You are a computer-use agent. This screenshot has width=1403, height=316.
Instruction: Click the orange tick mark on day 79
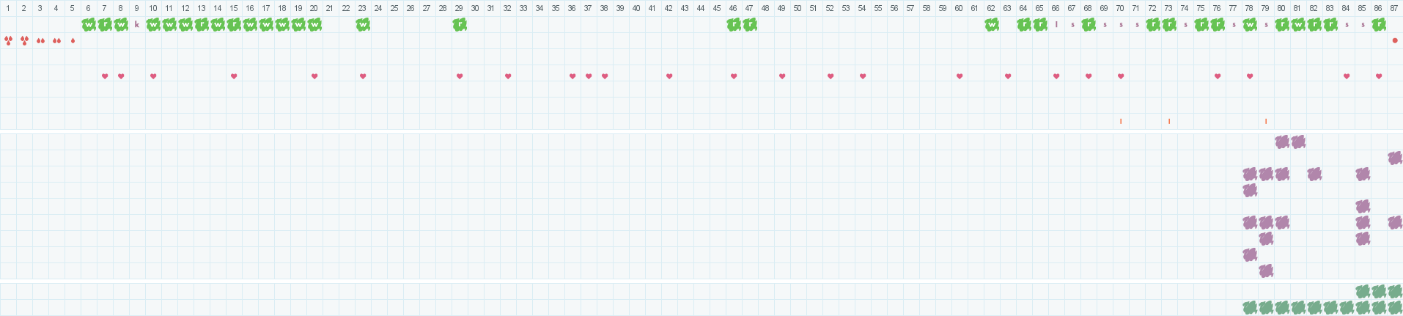[1266, 122]
